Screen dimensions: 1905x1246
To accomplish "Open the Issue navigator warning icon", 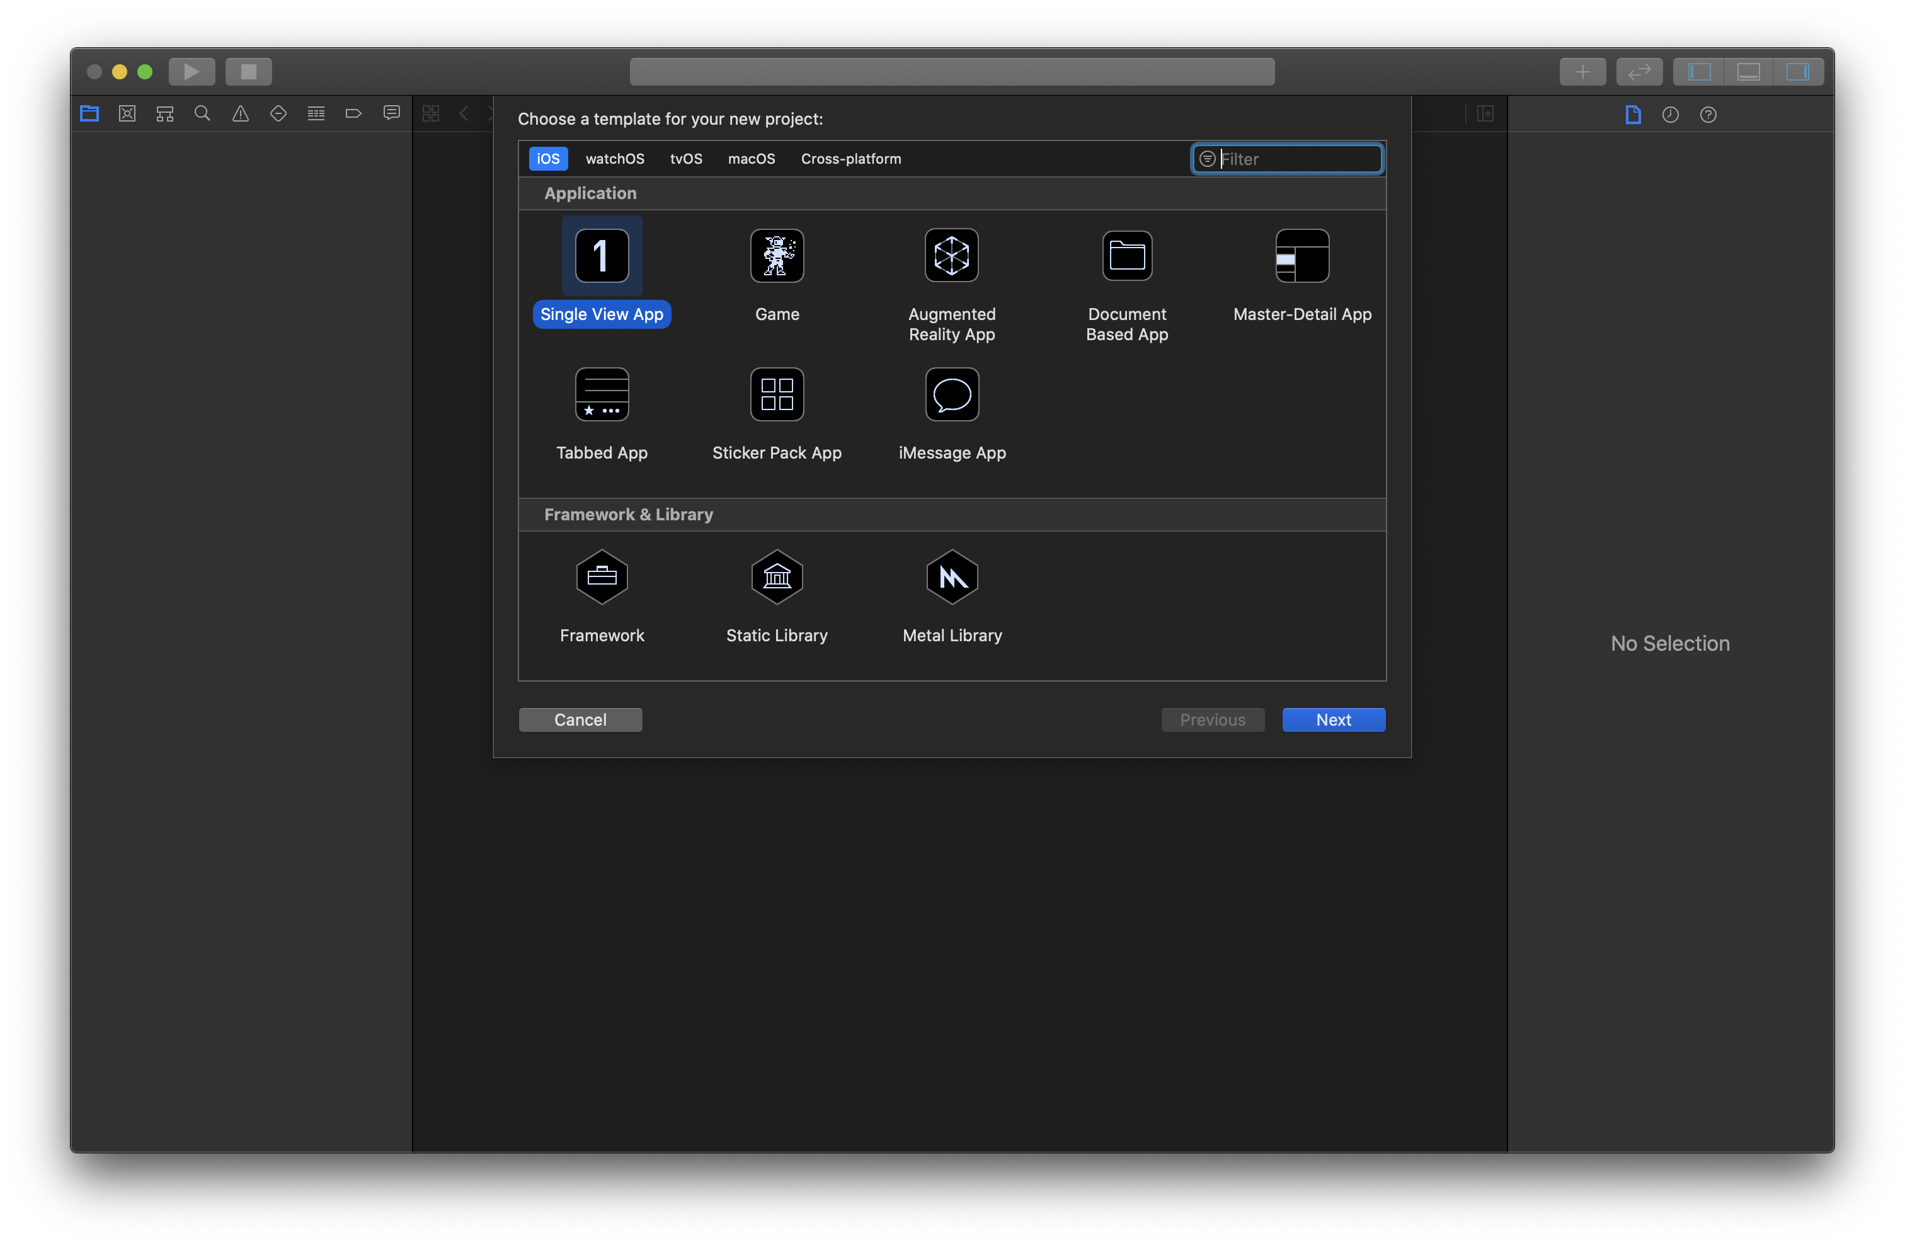I will point(240,113).
